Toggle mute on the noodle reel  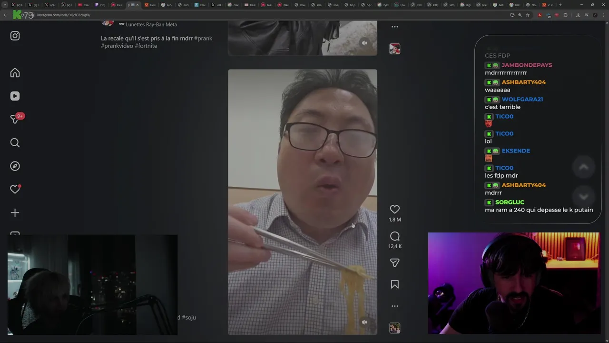[x=364, y=322]
